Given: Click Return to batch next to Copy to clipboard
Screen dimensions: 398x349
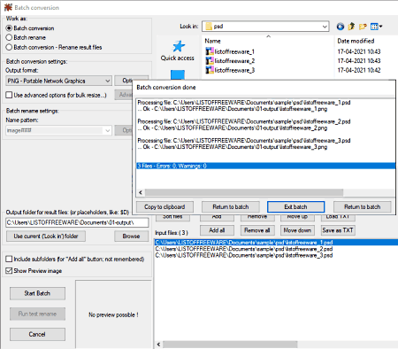Looking at the screenshot, I should tap(231, 206).
